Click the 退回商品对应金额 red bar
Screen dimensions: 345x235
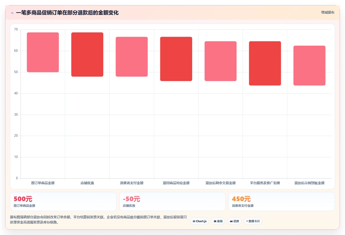[x=176, y=59]
